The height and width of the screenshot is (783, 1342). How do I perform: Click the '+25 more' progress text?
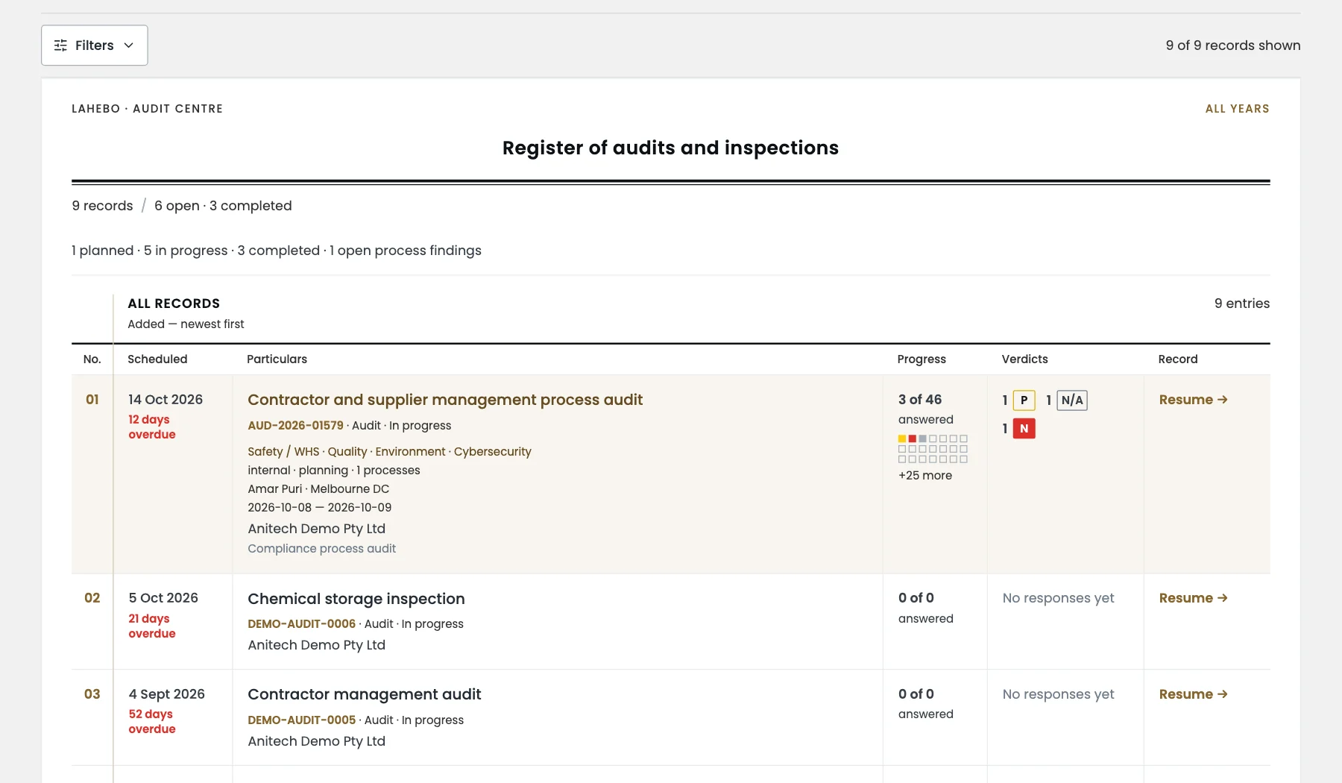pyautogui.click(x=925, y=476)
